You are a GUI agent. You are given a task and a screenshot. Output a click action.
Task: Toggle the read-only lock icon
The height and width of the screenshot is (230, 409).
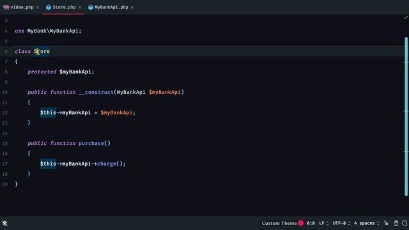386,223
